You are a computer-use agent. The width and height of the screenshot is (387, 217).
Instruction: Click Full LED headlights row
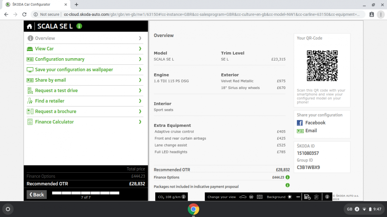220,152
